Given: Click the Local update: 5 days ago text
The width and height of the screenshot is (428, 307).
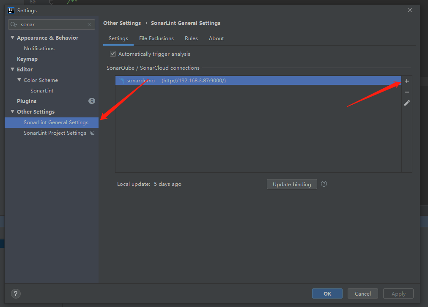Looking at the screenshot, I should point(149,184).
